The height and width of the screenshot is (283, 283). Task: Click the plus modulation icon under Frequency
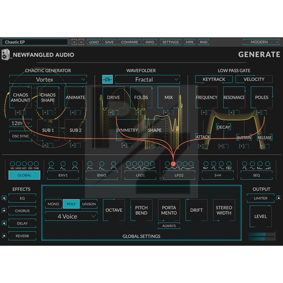[x=204, y=112]
